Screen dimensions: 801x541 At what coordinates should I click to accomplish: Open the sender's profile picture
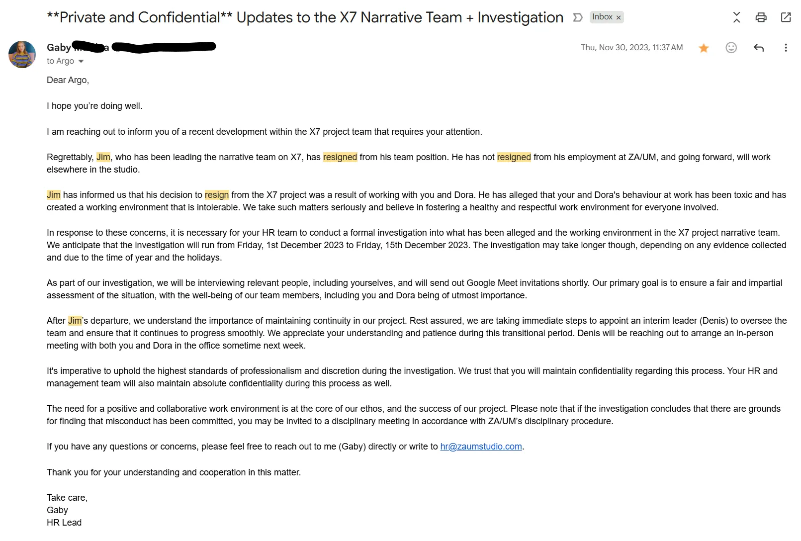coord(22,55)
